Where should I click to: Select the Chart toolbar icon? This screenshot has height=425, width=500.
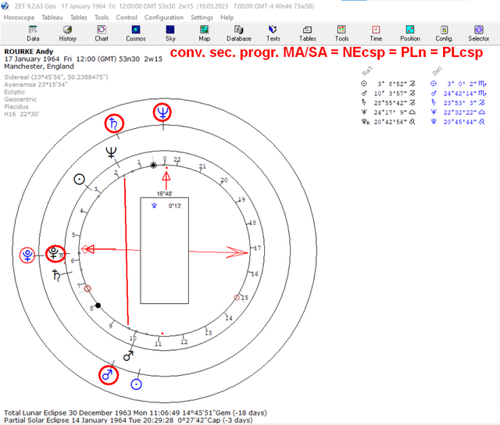tap(102, 34)
